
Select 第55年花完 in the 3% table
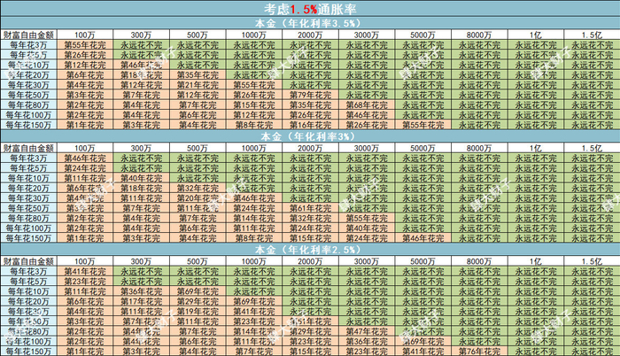[x=367, y=218]
